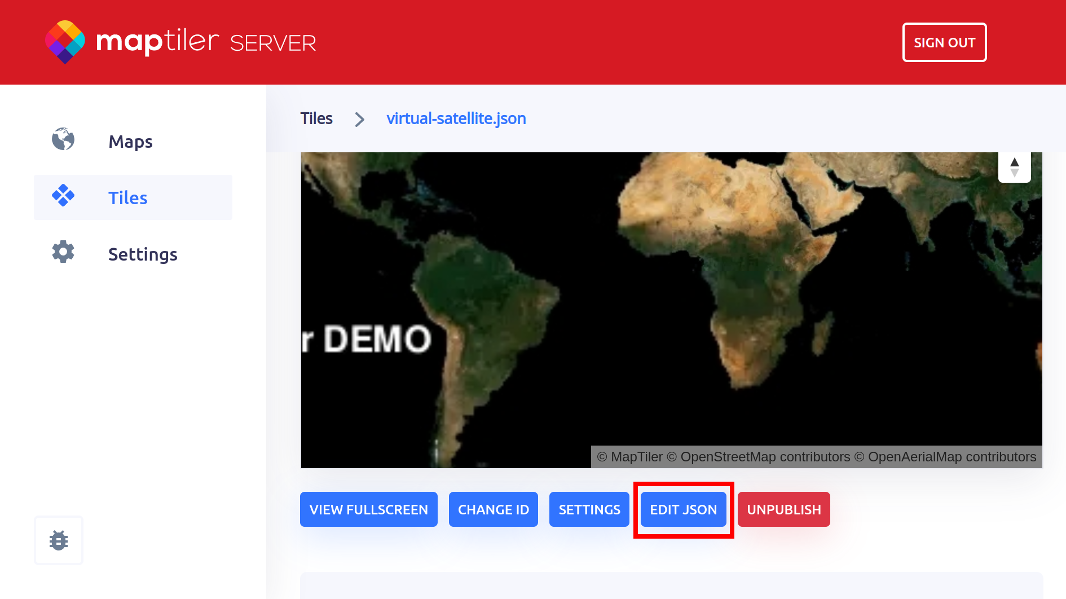Reset map bearing with compass control
This screenshot has height=599, width=1066.
[1014, 168]
